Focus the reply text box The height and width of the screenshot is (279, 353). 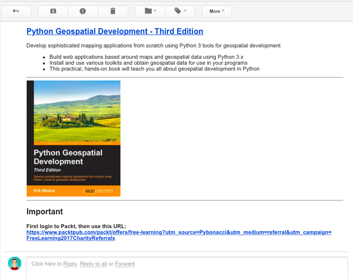[x=187, y=268]
